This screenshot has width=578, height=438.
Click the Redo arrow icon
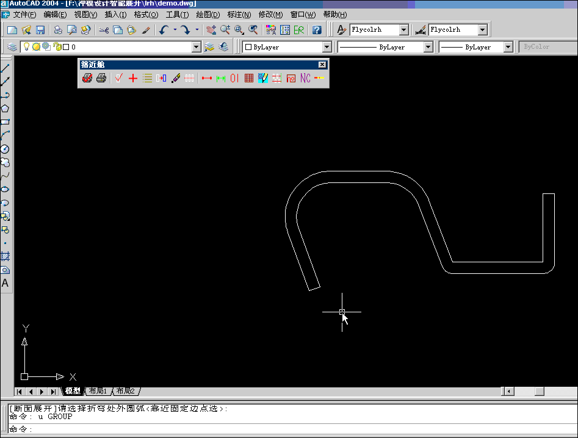click(186, 30)
